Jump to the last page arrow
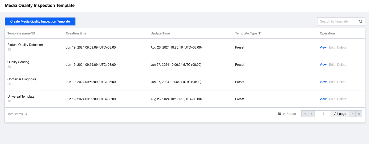 [x=359, y=114]
